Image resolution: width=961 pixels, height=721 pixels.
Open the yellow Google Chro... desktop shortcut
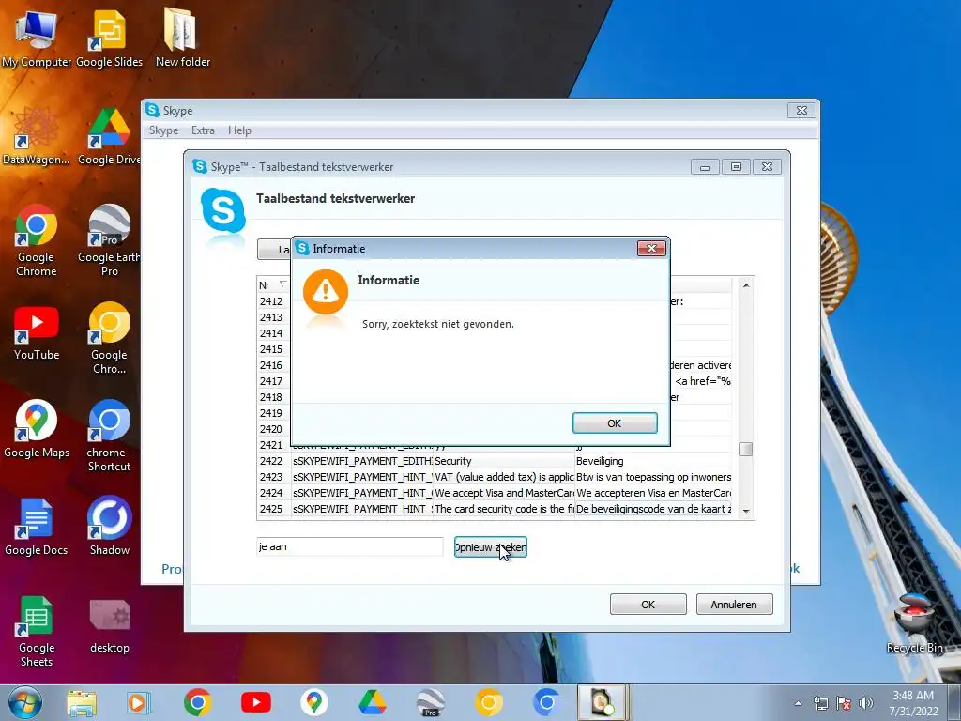point(109,338)
